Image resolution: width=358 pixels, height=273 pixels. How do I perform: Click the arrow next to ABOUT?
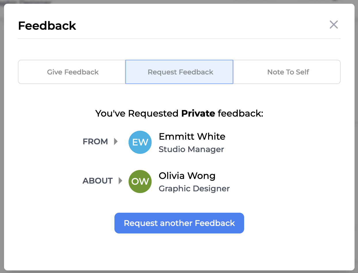pyautogui.click(x=120, y=181)
